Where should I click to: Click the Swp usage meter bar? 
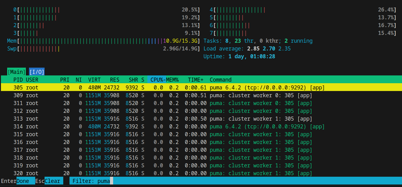point(104,49)
